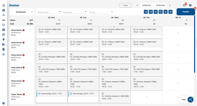
Task: Add Friday shift in Hello Wizard row
Action: tap(178, 70)
